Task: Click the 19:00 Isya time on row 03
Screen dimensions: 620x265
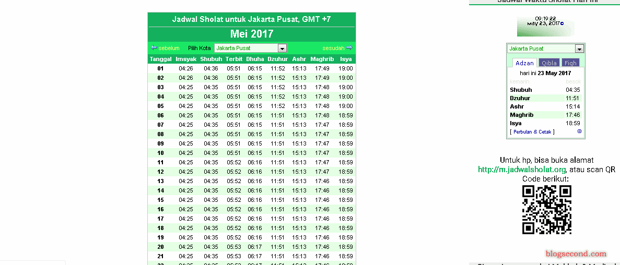Action: 346,87
